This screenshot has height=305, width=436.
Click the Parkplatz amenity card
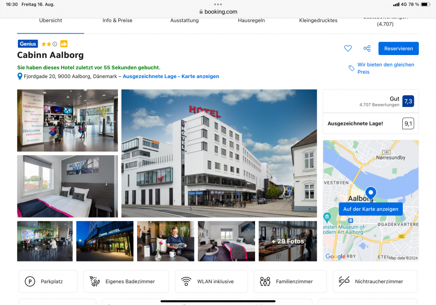click(48, 281)
